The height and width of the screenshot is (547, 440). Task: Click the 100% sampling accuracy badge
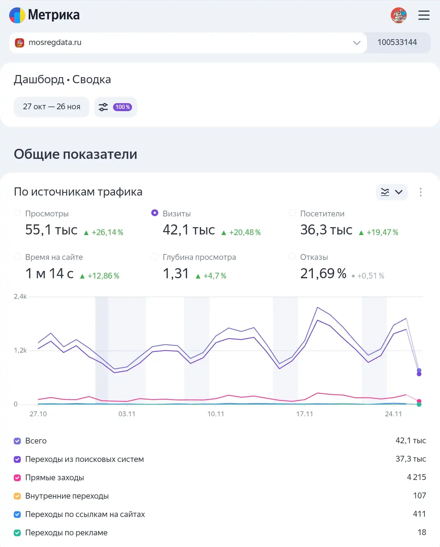point(123,107)
